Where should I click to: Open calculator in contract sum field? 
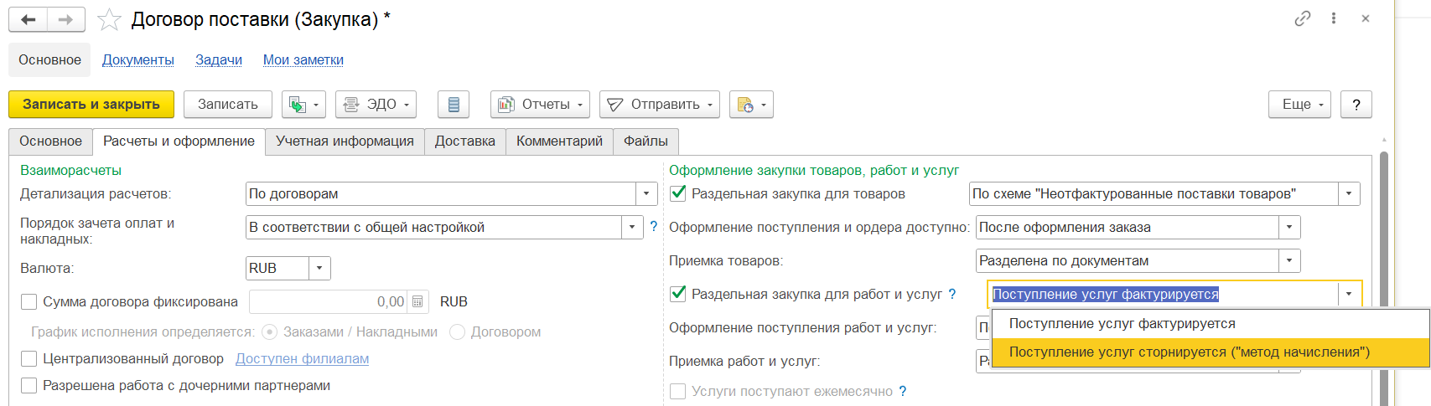pyautogui.click(x=417, y=301)
